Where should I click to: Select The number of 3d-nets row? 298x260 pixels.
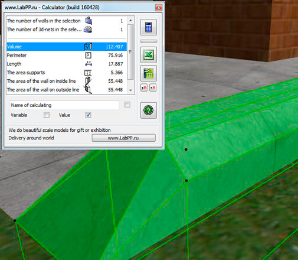(67, 30)
